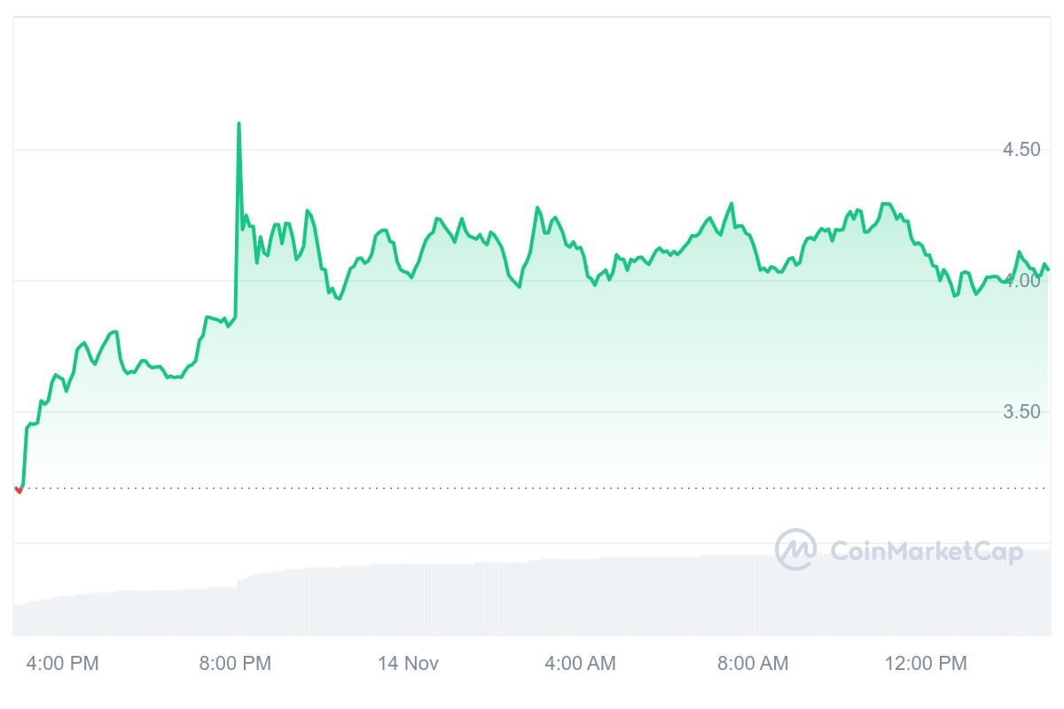The height and width of the screenshot is (709, 1064).
Task: Click the rightmost end of the price line
Action: coord(1048,269)
